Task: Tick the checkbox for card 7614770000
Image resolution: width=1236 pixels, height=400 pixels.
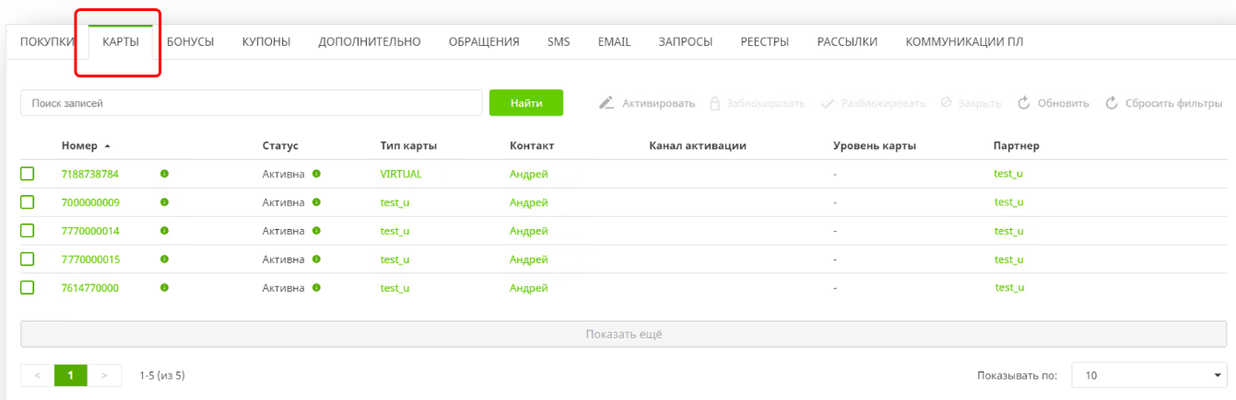Action: click(28, 288)
